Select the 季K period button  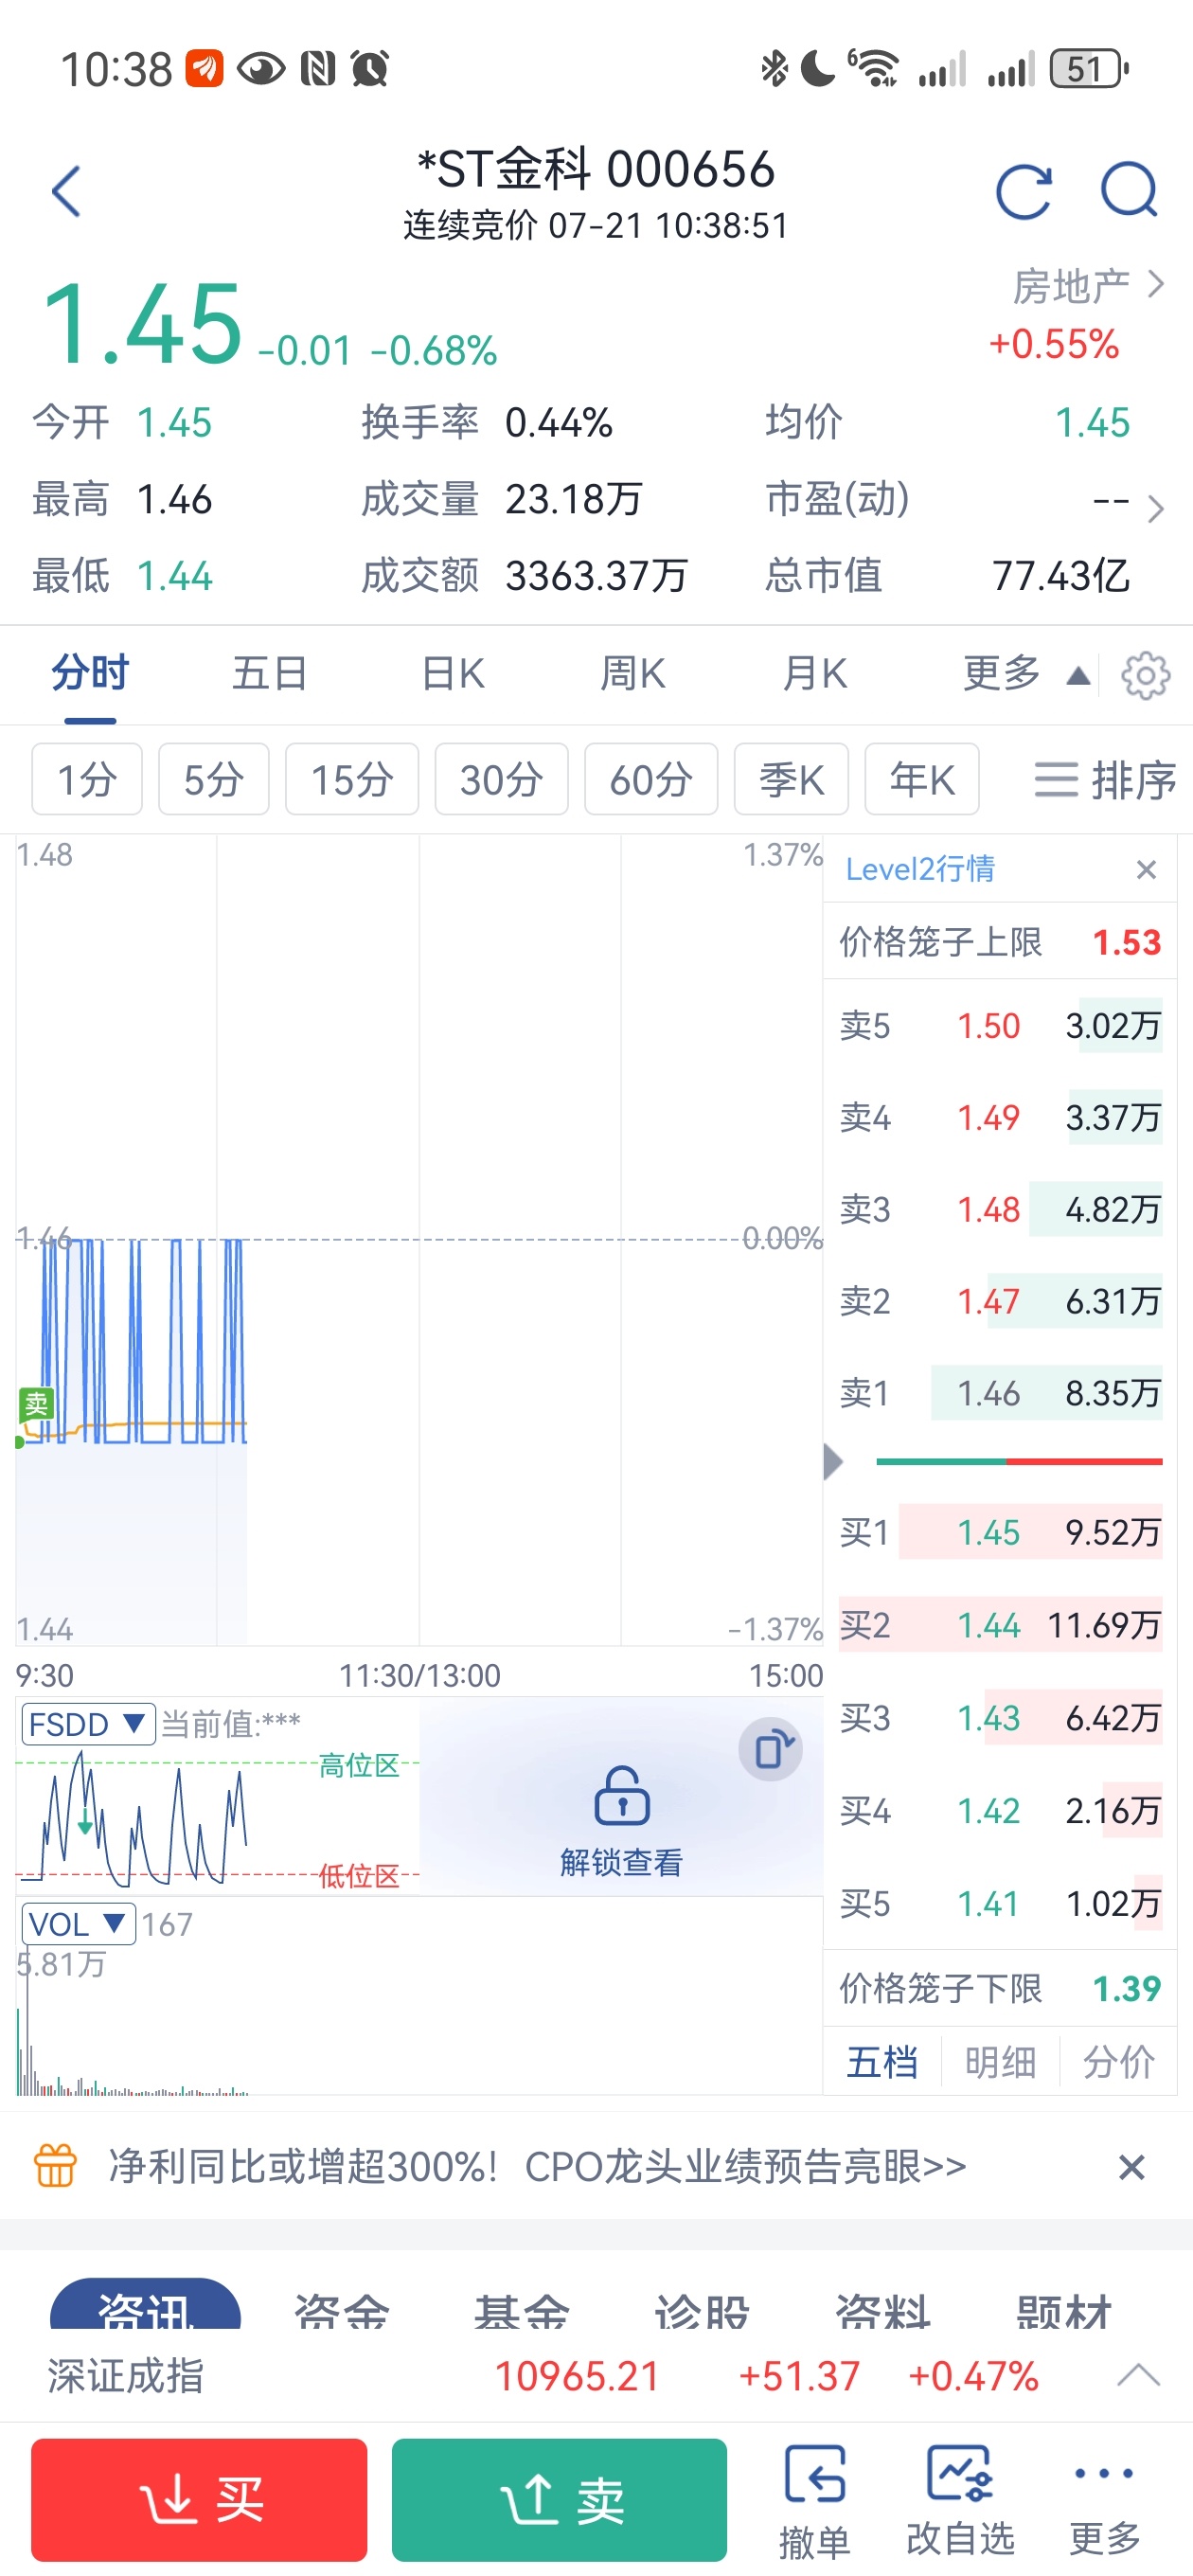tap(791, 779)
